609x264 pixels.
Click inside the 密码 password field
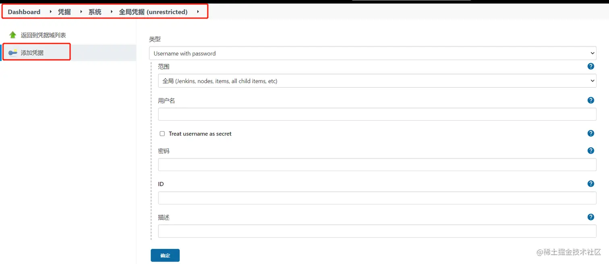coord(377,164)
